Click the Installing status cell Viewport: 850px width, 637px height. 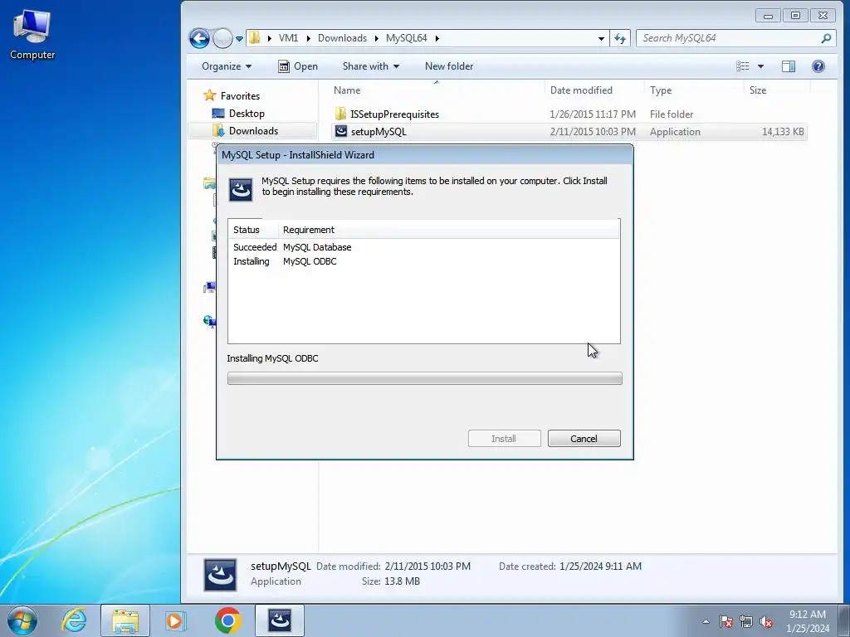click(251, 261)
